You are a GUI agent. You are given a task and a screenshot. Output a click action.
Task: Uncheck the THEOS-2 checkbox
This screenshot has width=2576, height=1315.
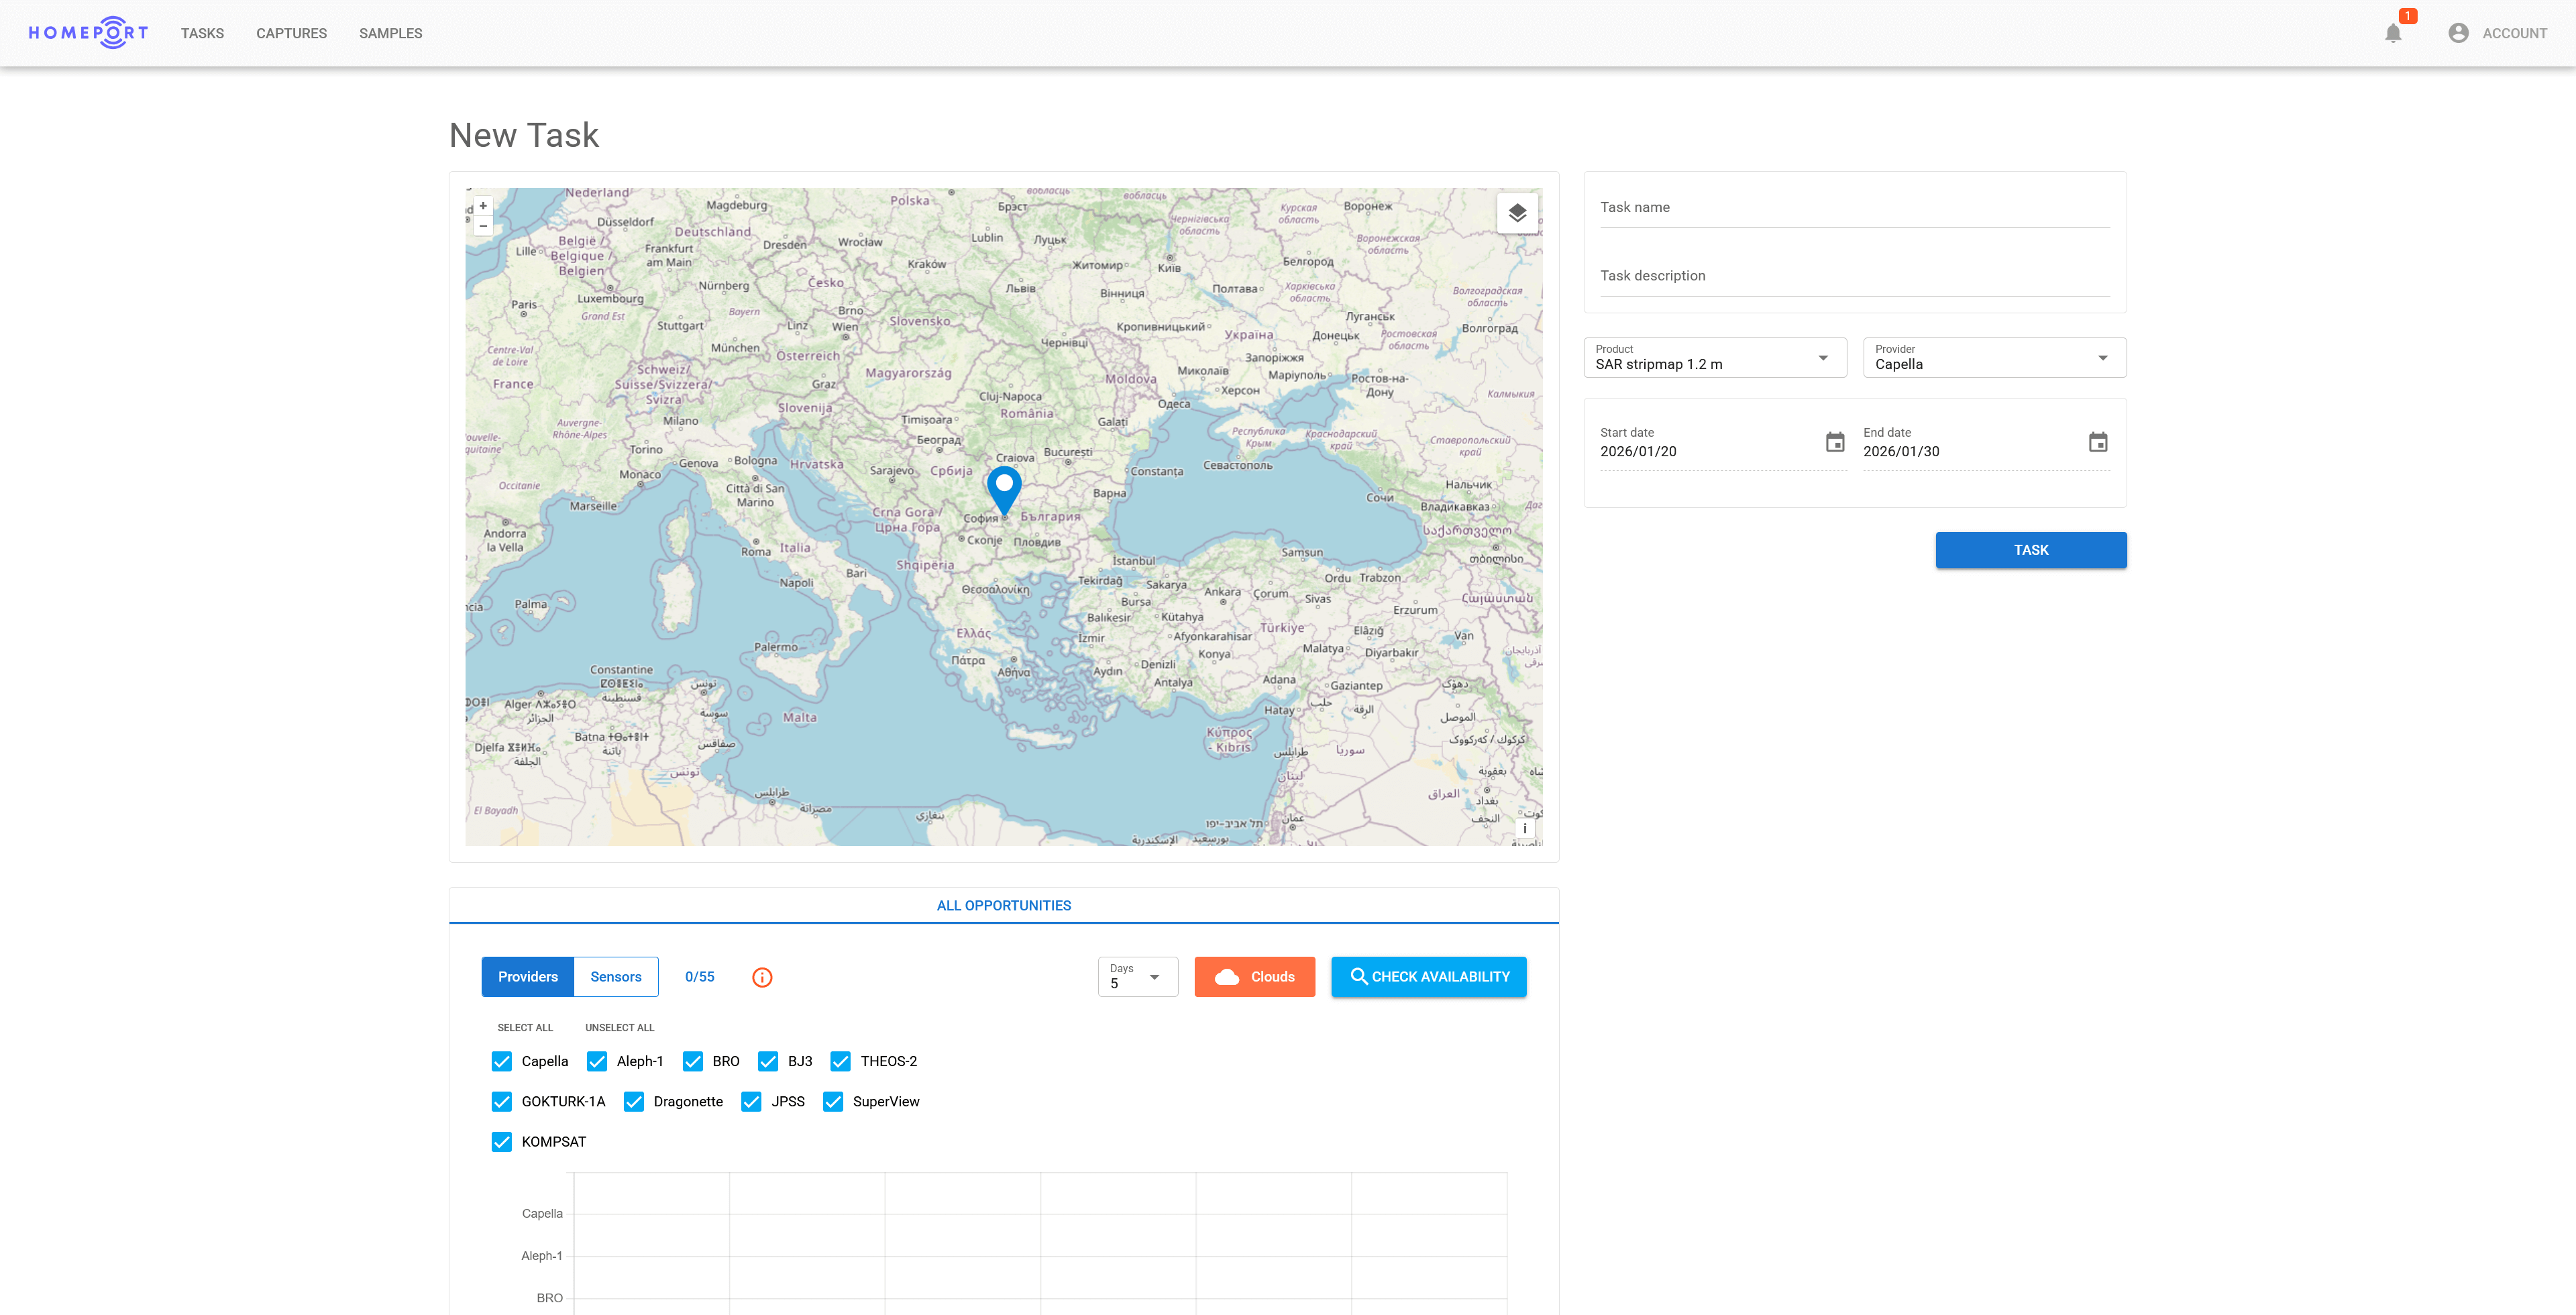(840, 1061)
